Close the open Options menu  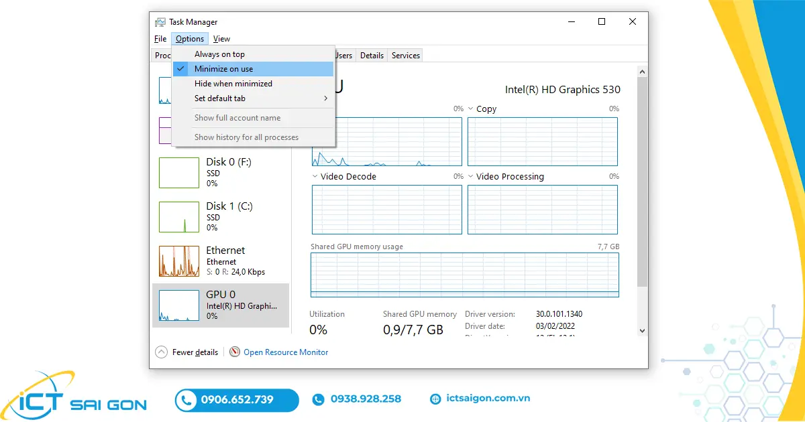point(190,39)
